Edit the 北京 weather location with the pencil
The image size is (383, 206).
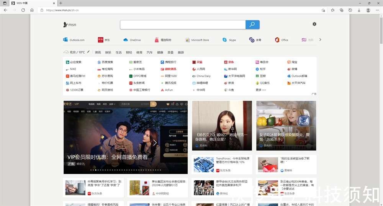coord(88,52)
